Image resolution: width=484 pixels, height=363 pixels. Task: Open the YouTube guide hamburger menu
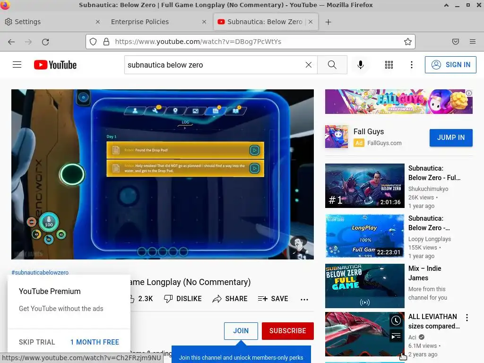click(17, 64)
